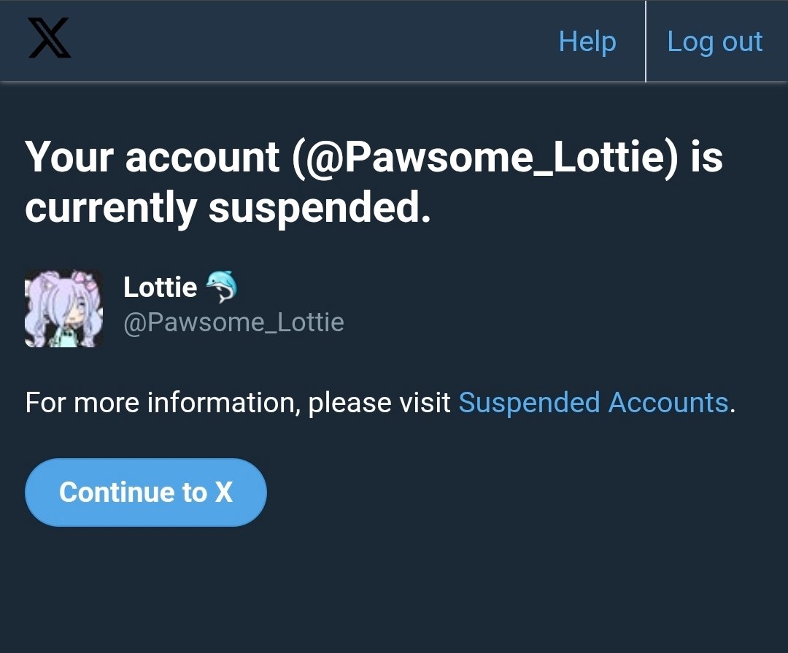Viewport: 788px width, 653px height.
Task: Click the dolphin emoji beside Lottie
Action: (x=222, y=287)
